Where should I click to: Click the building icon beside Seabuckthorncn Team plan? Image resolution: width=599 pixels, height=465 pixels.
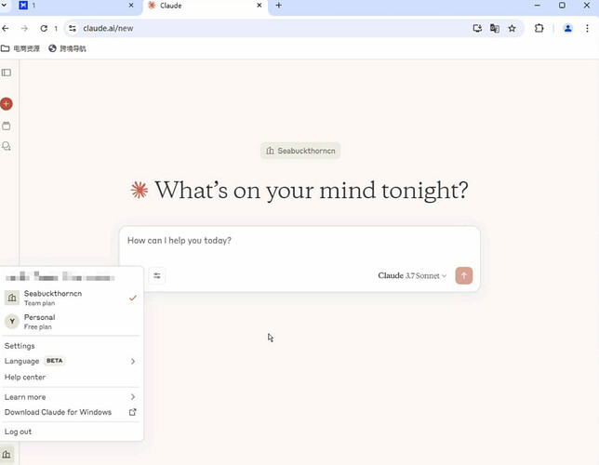(x=12, y=298)
